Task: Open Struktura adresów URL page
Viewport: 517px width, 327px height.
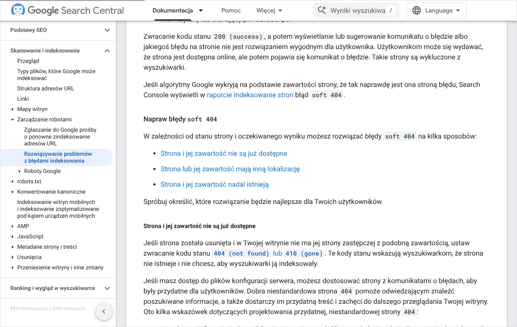Action: tap(46, 89)
